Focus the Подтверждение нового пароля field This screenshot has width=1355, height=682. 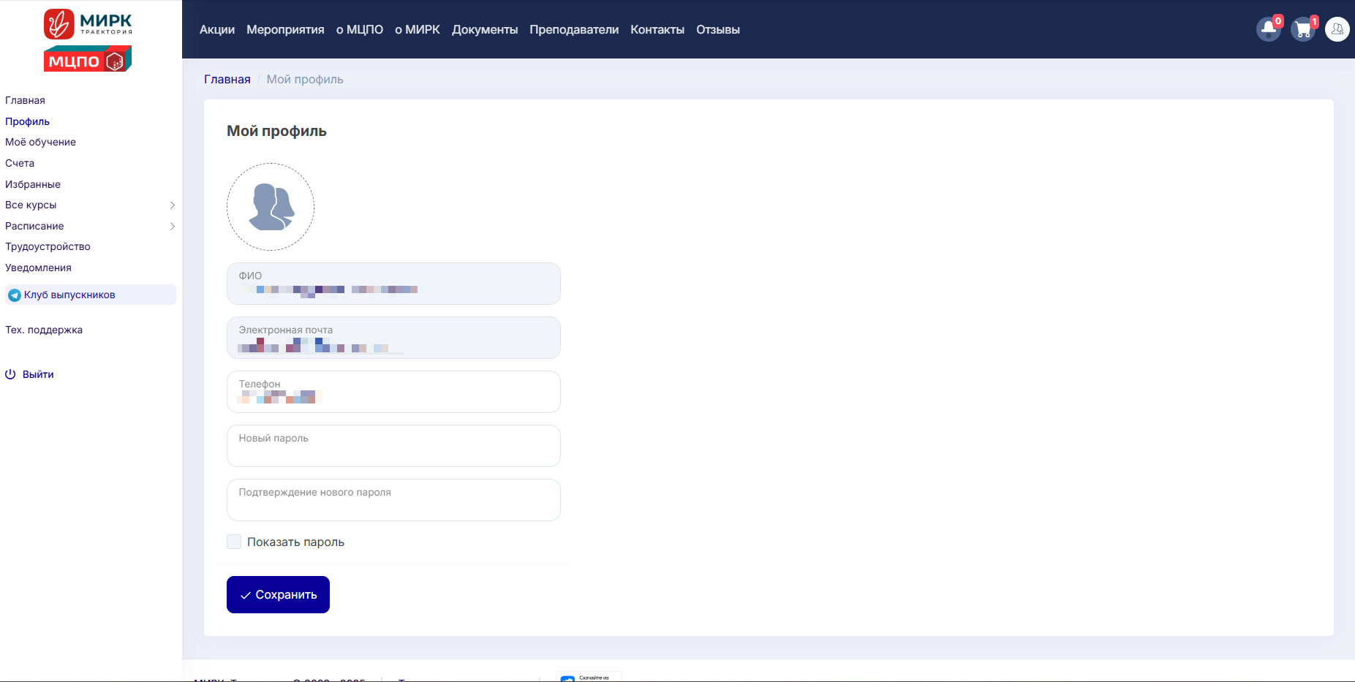[x=393, y=500]
